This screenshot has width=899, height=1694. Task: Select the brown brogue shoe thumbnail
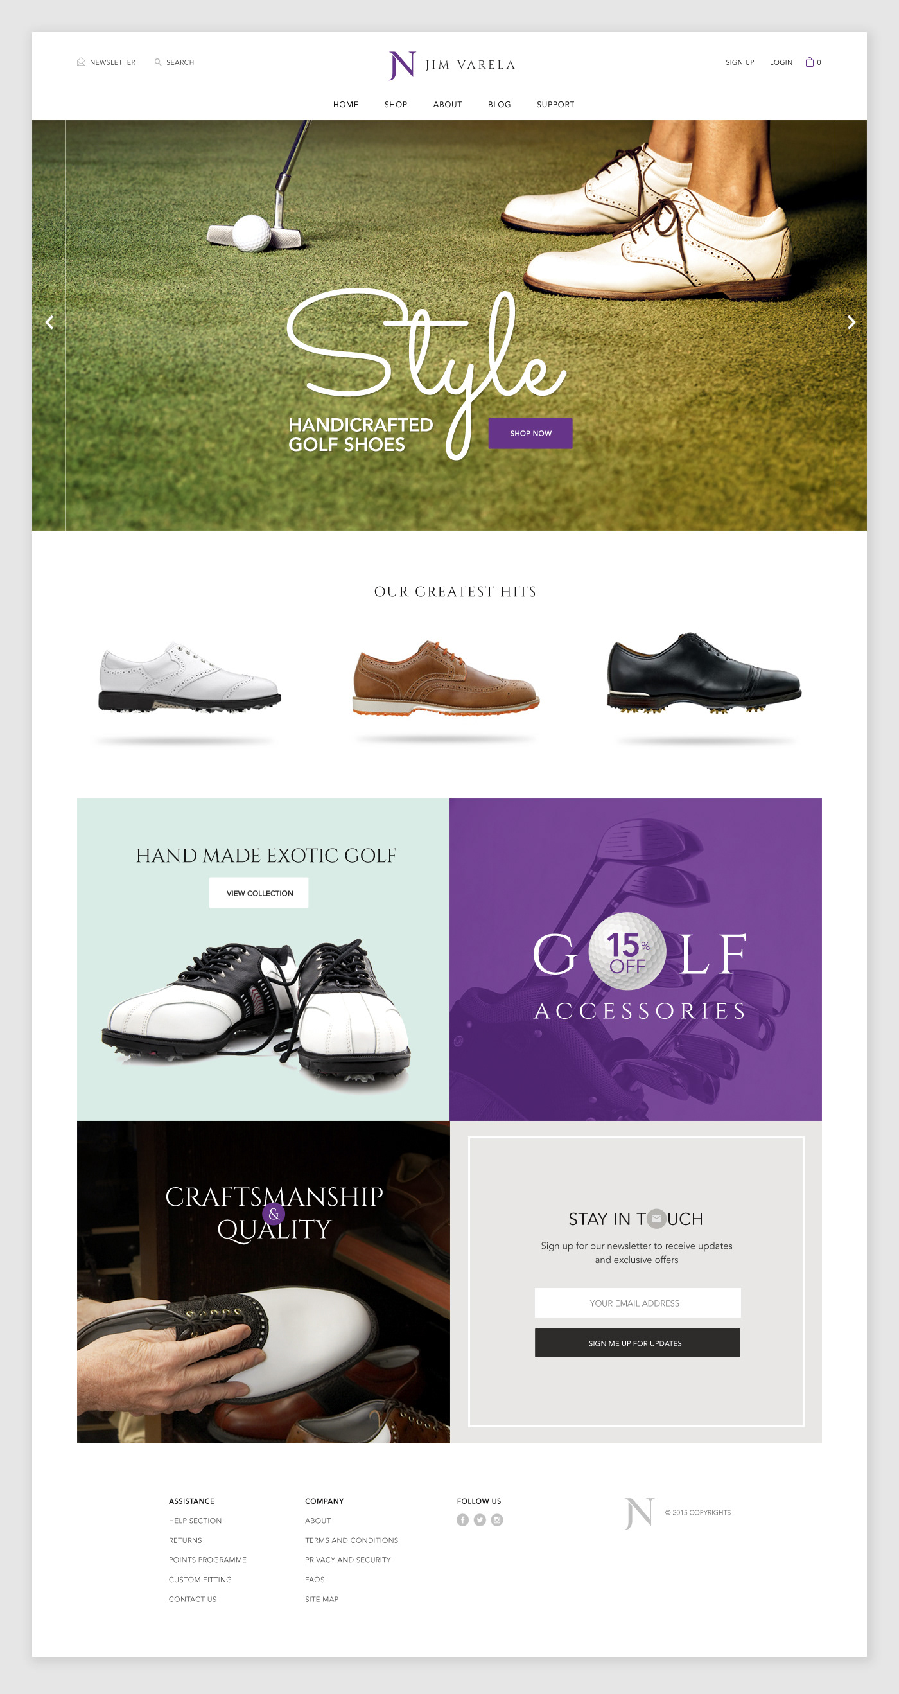(446, 678)
